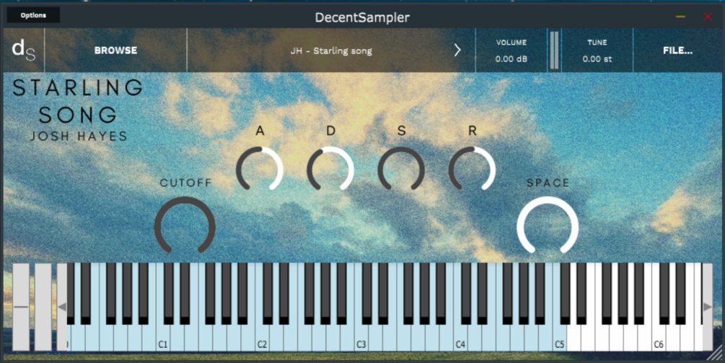Open the FILE... menu
The width and height of the screenshot is (725, 363).
point(677,51)
